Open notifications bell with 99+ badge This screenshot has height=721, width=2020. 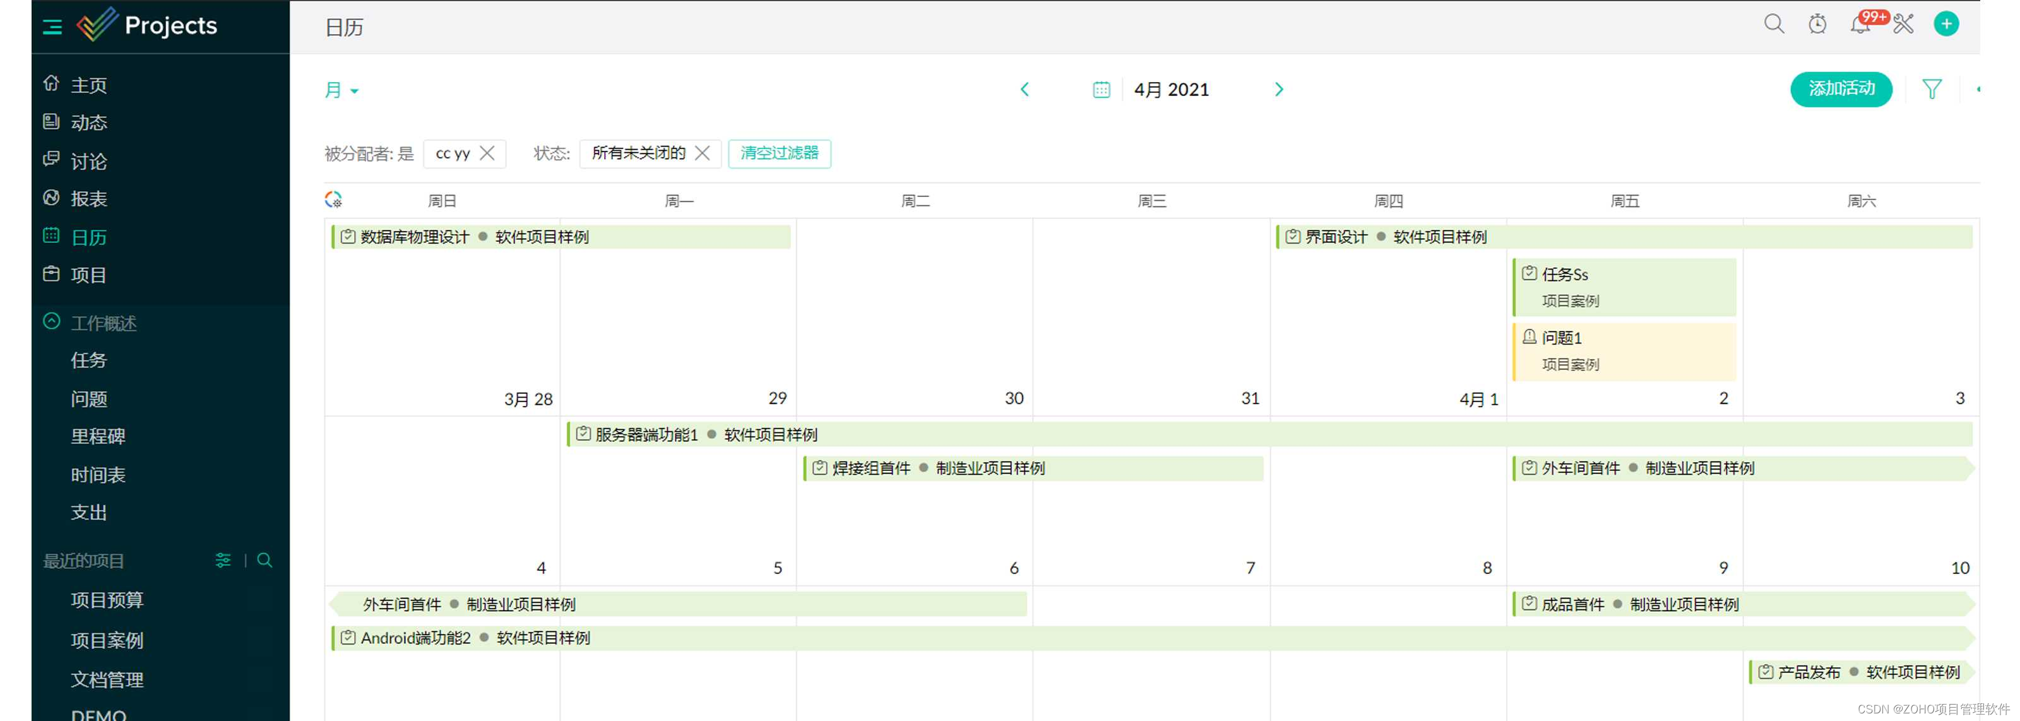pyautogui.click(x=1860, y=25)
